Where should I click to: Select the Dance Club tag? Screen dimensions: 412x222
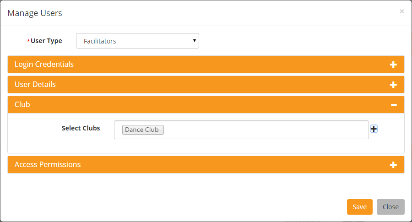coord(143,130)
